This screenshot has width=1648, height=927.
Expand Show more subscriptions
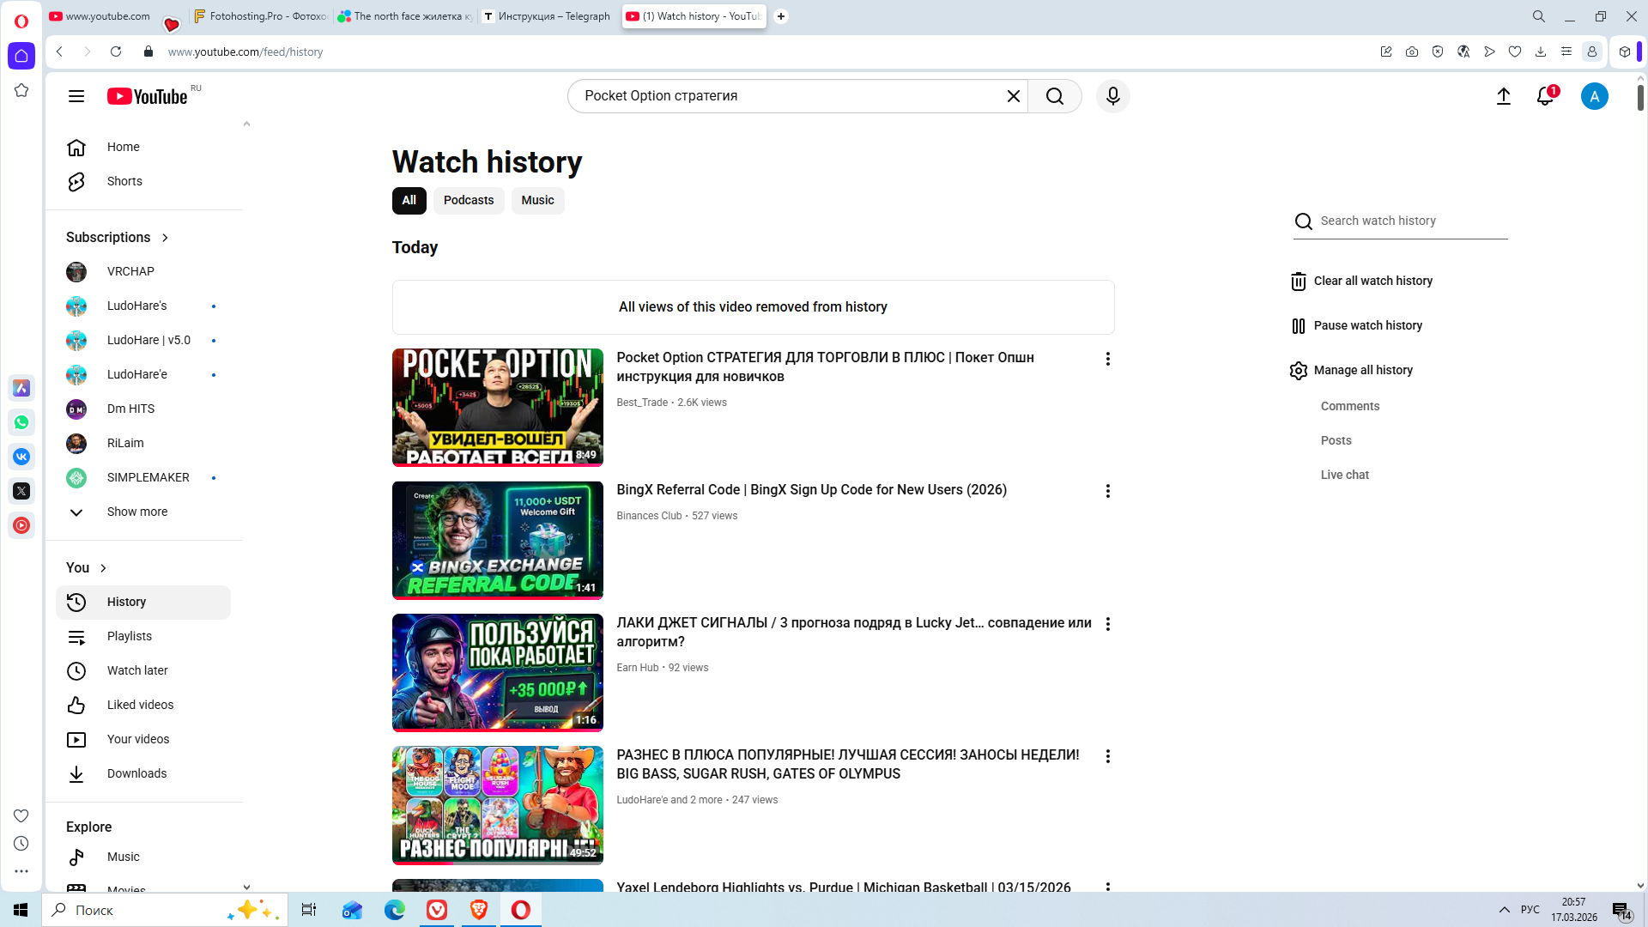pos(136,512)
